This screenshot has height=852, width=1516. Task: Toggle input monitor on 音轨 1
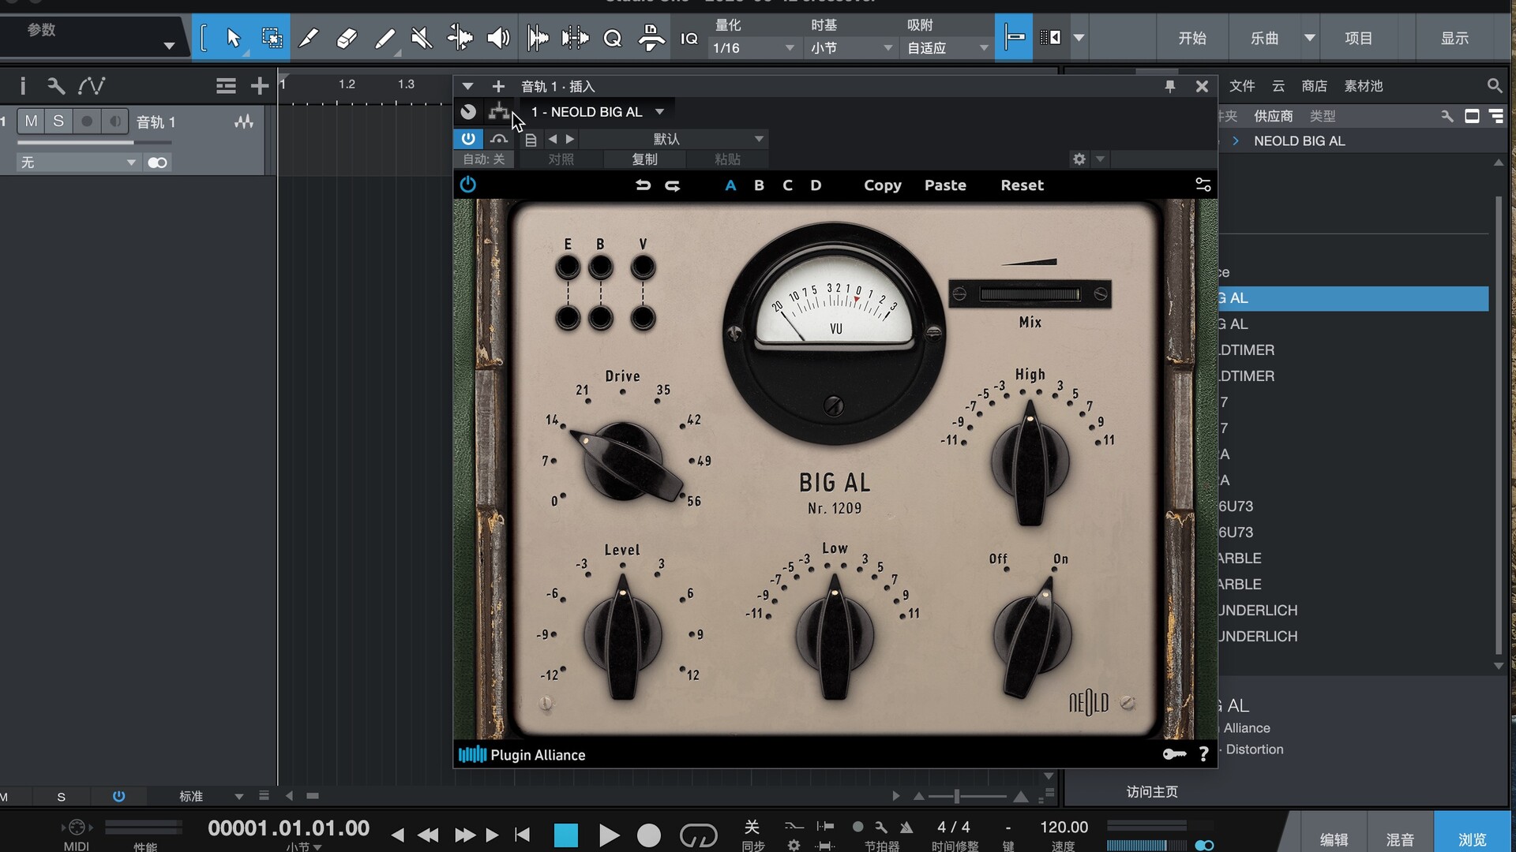coord(115,121)
